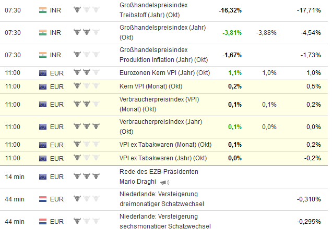Viewport: 332px width, 229px height.
Task: Open Großhandelspreisindex Produktion Inflation event
Action: tap(163, 54)
